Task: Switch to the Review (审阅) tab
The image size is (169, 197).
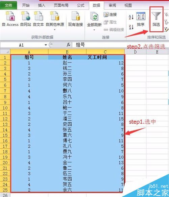Action: (112, 5)
